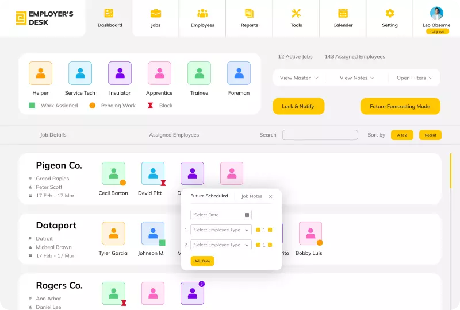Sort jobs using A to Z toggle

[402, 135]
